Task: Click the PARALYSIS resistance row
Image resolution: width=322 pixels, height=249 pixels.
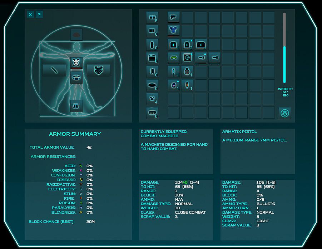Action: [x=72, y=208]
